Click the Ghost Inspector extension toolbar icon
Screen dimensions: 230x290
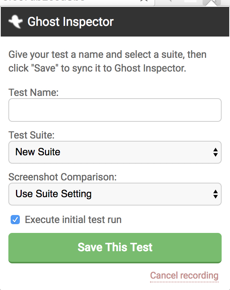click(212, 2)
